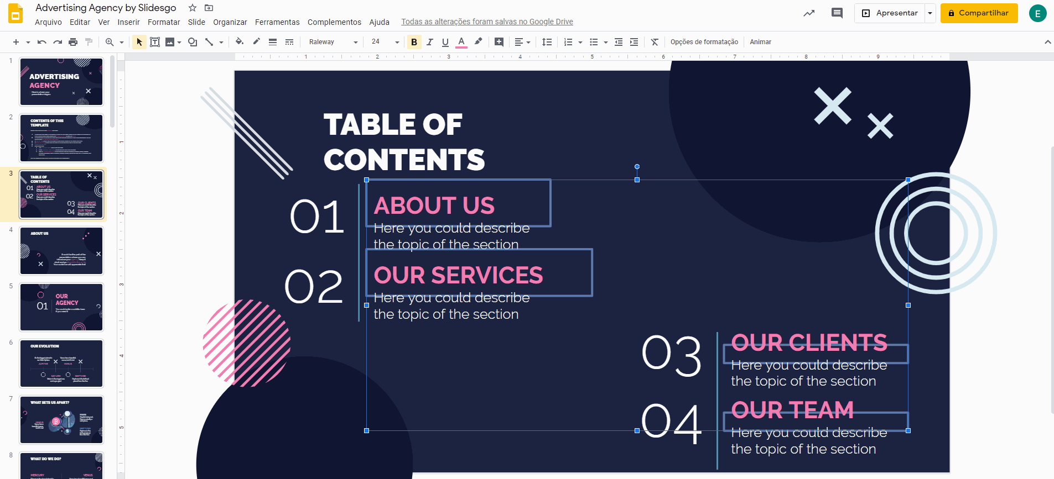Open the new slide layout dropdown arrow
The height and width of the screenshot is (479, 1054).
click(28, 42)
